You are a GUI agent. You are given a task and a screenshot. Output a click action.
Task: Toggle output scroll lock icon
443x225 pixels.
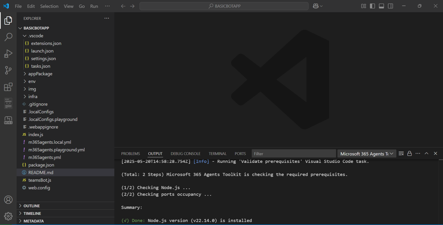coord(409,153)
